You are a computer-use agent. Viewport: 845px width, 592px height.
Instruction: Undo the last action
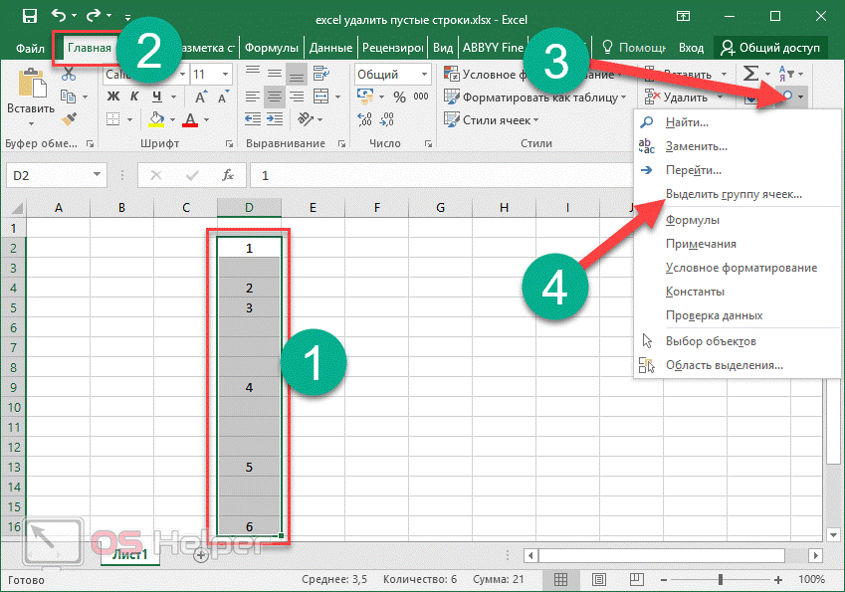coord(59,16)
